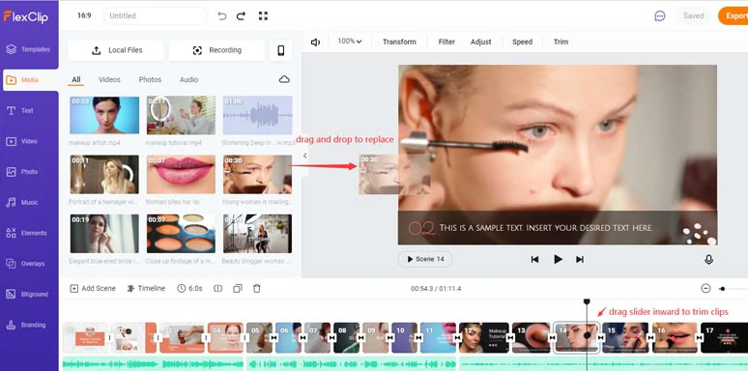Duplicate scene with the copy icon

238,289
